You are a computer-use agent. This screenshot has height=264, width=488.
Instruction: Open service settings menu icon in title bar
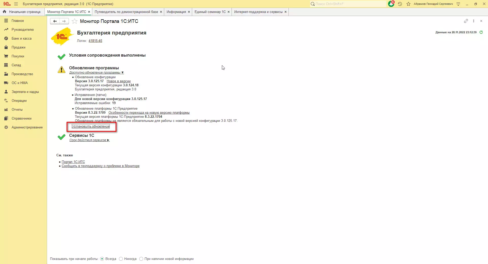pyautogui.click(x=458, y=4)
